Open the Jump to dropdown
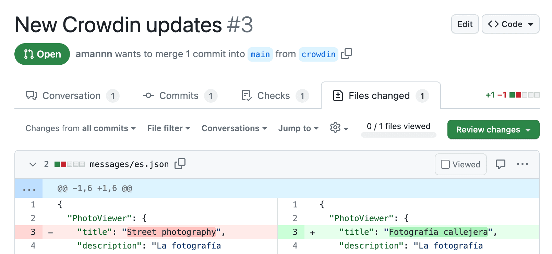Screen dimensions: 552x254 (298, 128)
